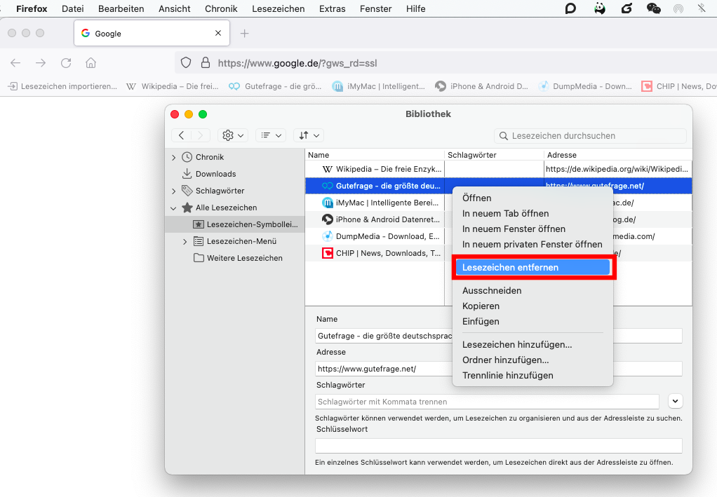Choose Ausschneiden from the context menu
This screenshot has height=497, width=717.
point(492,291)
